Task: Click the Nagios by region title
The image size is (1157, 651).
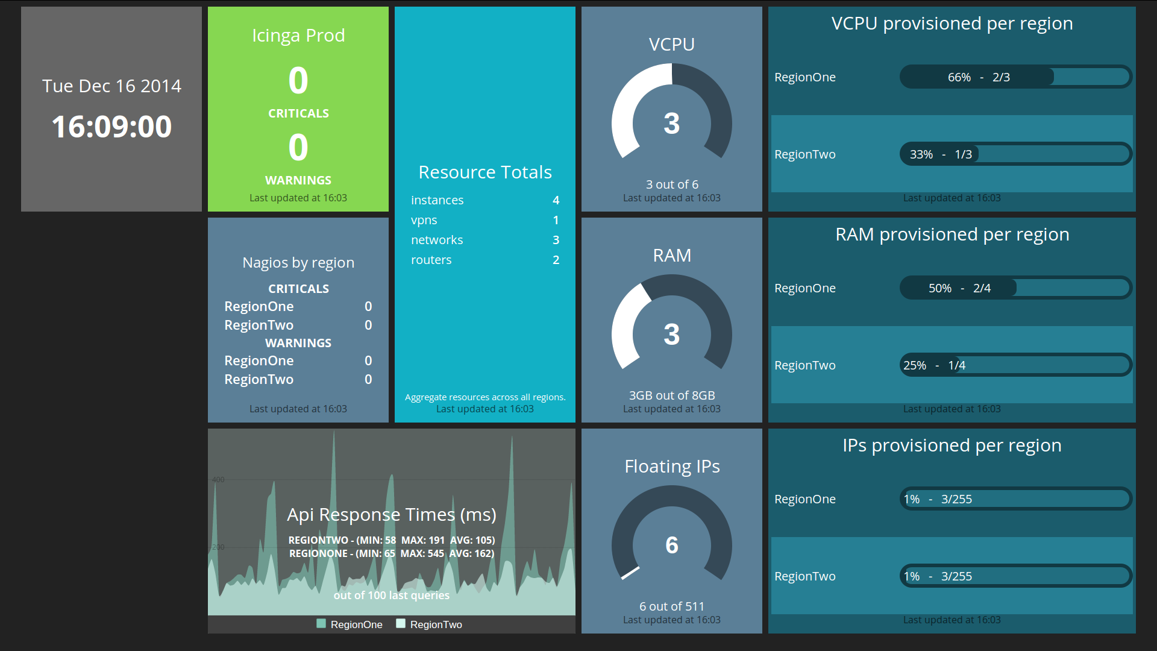Action: 298,263
